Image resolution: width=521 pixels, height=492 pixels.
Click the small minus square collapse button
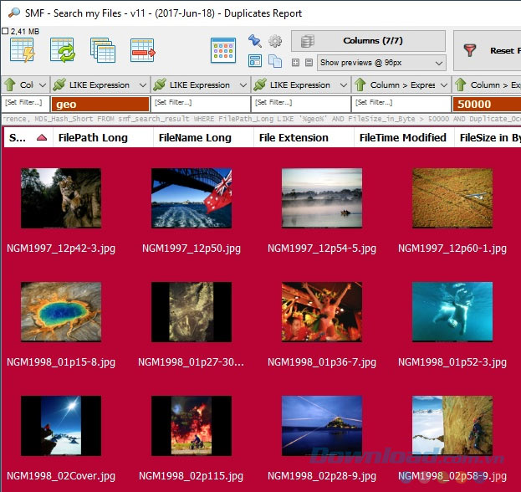click(309, 63)
